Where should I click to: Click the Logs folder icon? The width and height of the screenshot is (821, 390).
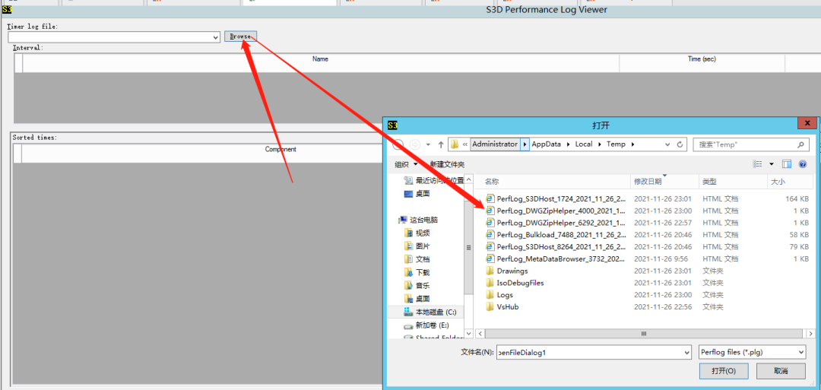pos(490,295)
